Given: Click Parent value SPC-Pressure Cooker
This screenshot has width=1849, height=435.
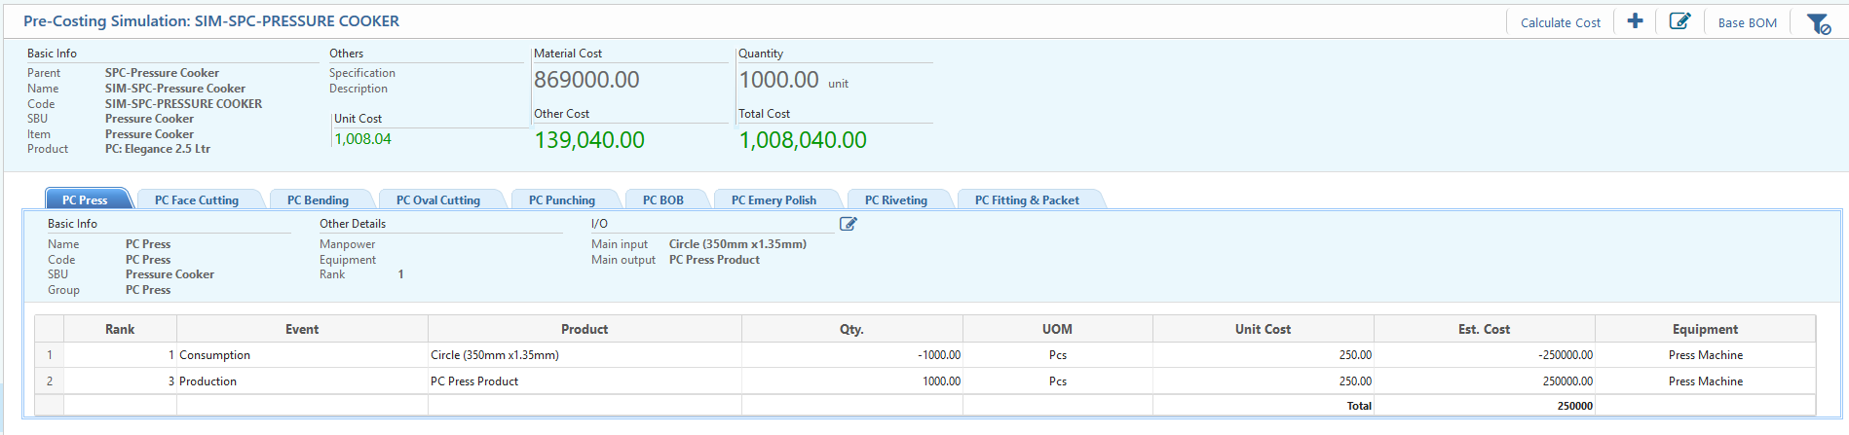Looking at the screenshot, I should (162, 73).
